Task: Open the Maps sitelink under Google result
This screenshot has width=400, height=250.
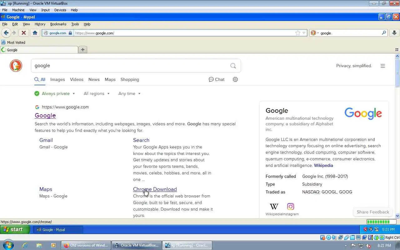Action: pos(46,189)
